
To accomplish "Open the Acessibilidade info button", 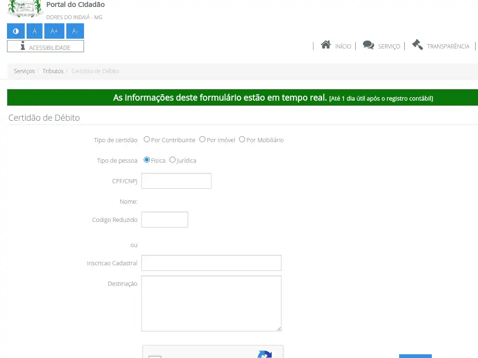I will (45, 47).
